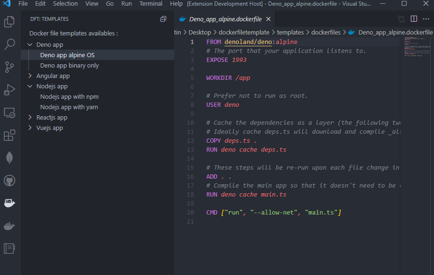Open the Terminal menu

pyautogui.click(x=151, y=4)
